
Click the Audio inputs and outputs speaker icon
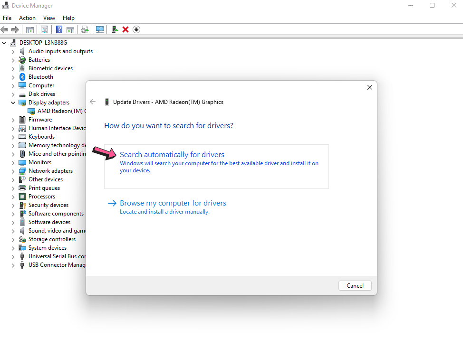[x=22, y=51]
